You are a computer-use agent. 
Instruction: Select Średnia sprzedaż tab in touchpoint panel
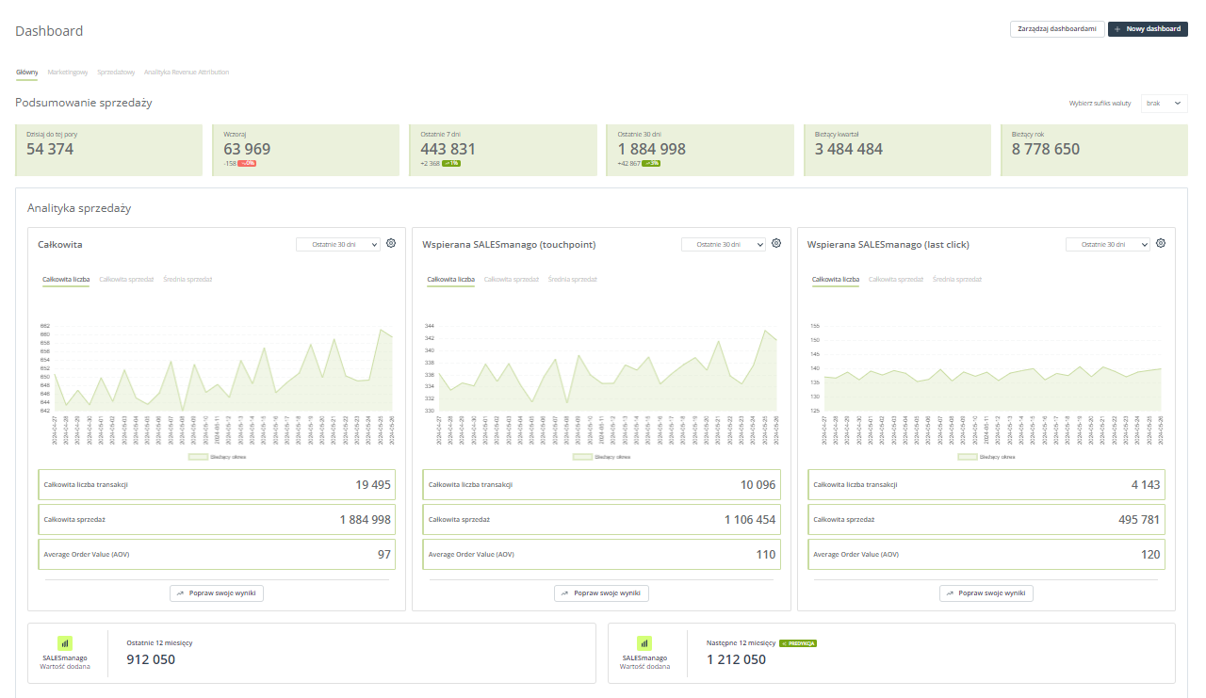pos(573,280)
